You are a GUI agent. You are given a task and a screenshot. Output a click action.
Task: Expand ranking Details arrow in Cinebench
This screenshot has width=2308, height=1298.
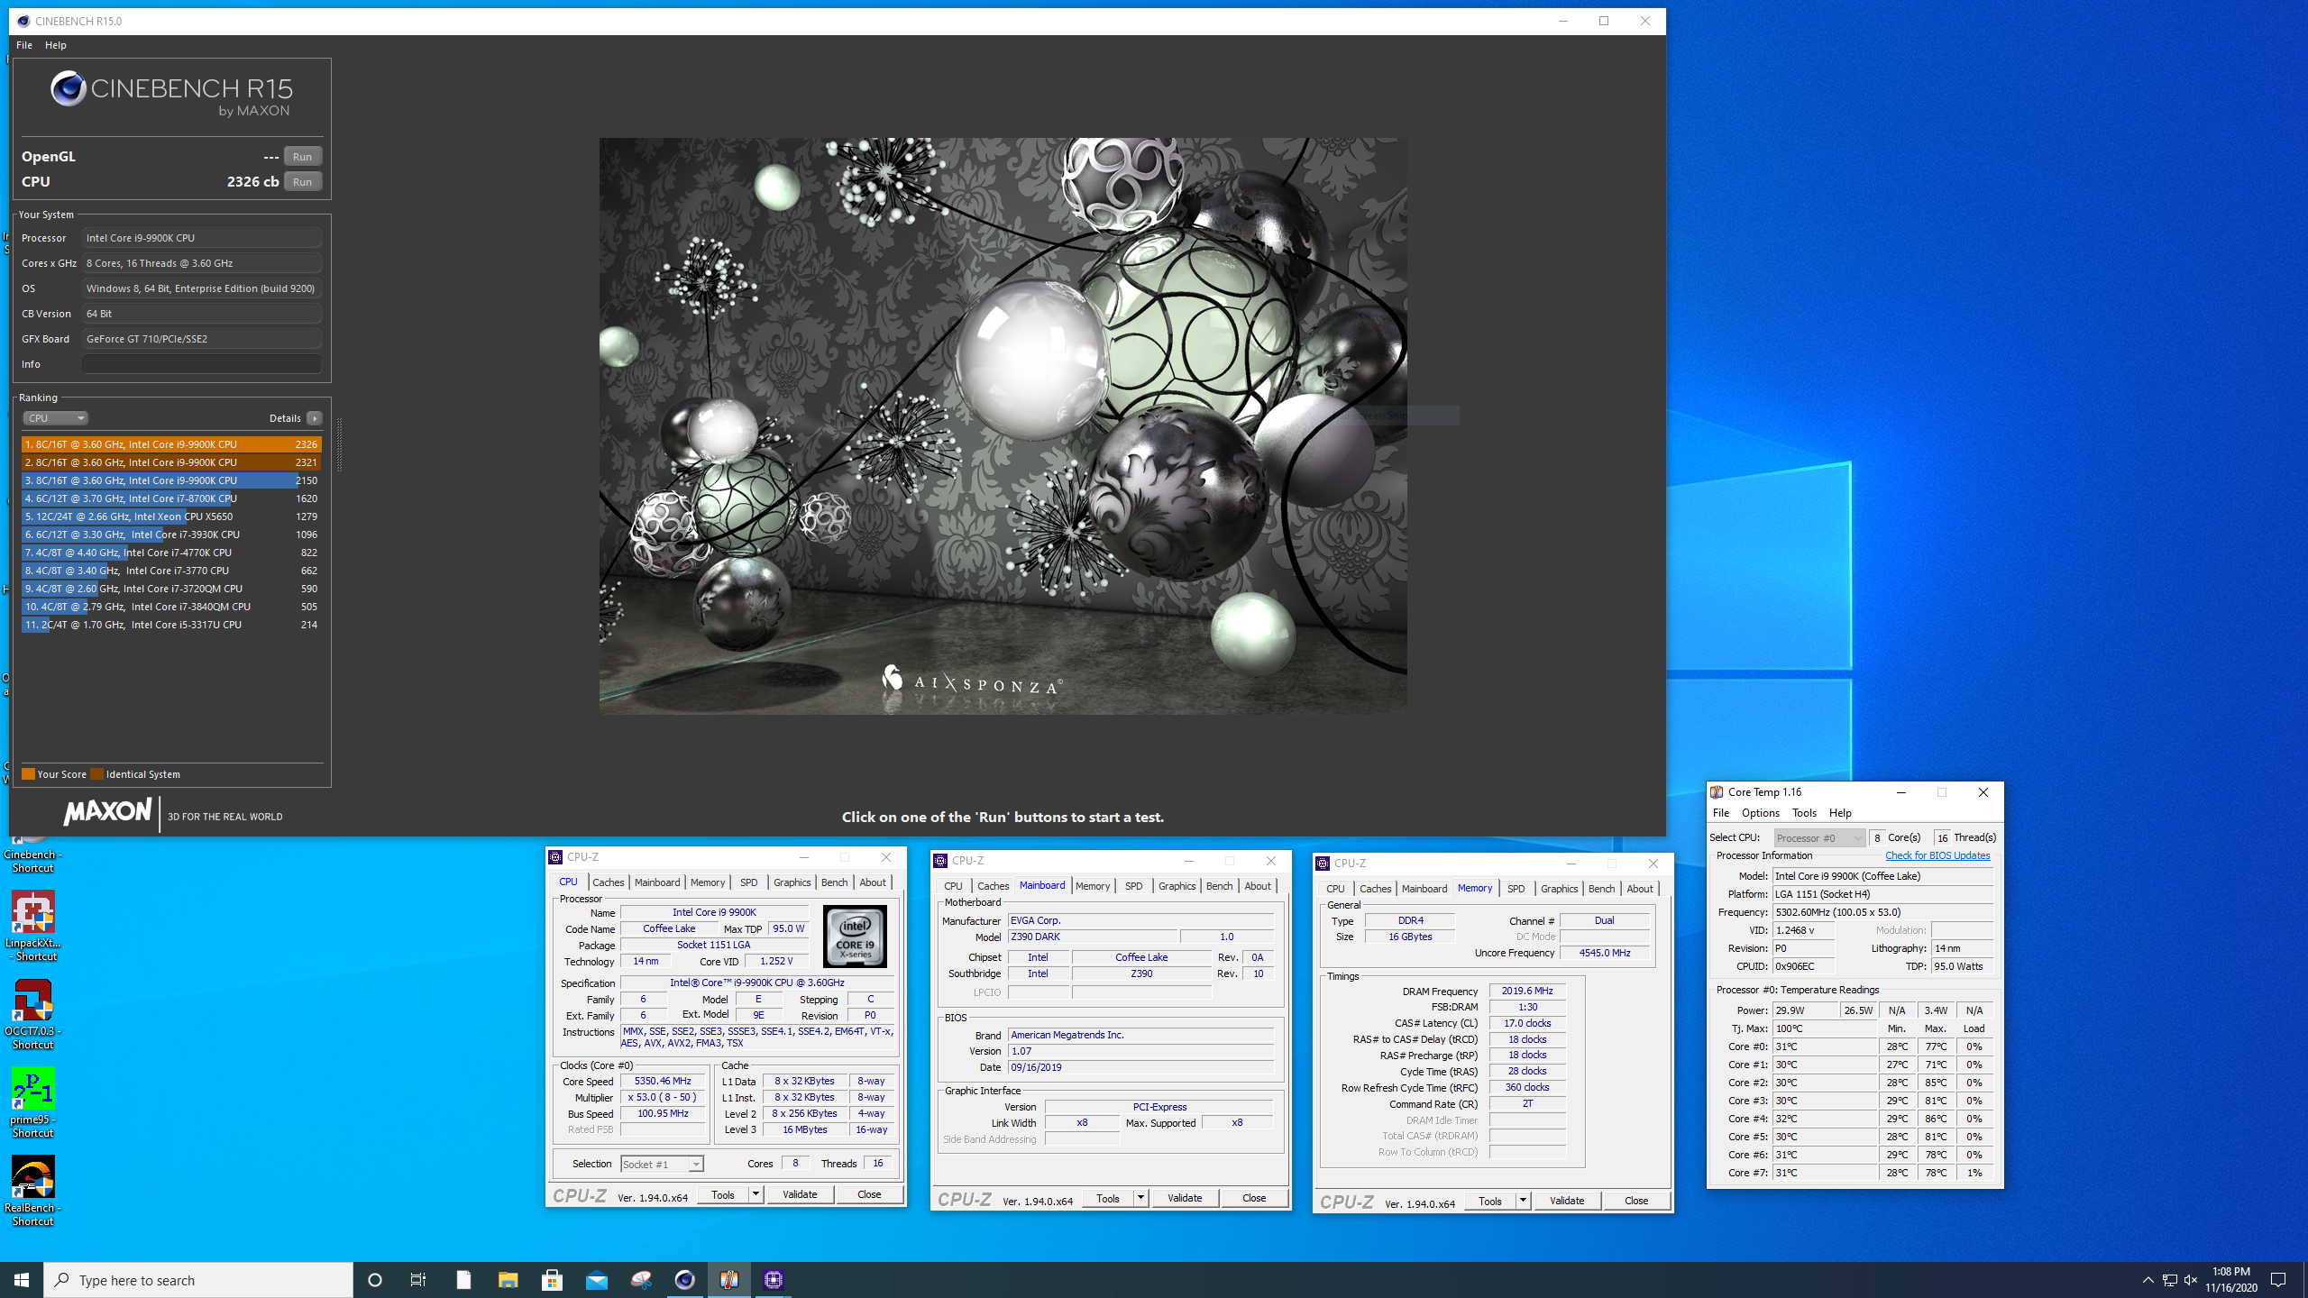coord(314,418)
